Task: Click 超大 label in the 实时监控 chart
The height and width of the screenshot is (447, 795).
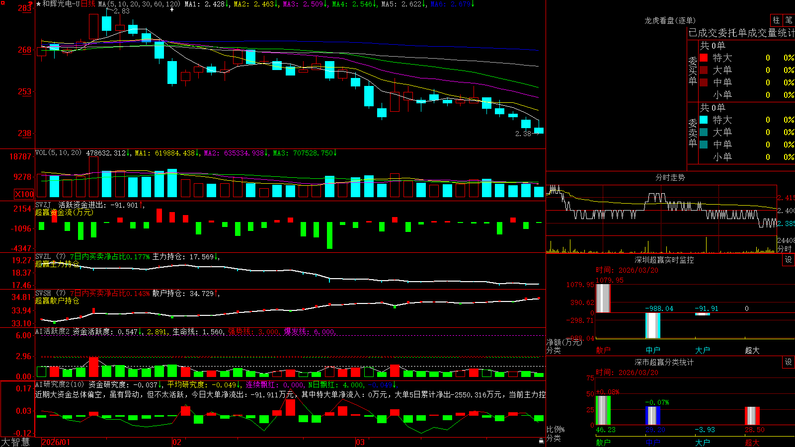Action: (x=752, y=350)
